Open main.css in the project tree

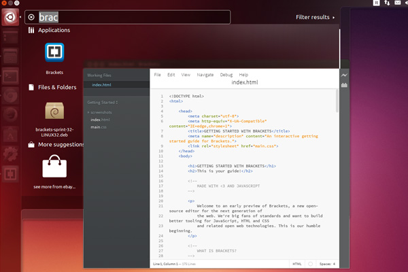(99, 127)
